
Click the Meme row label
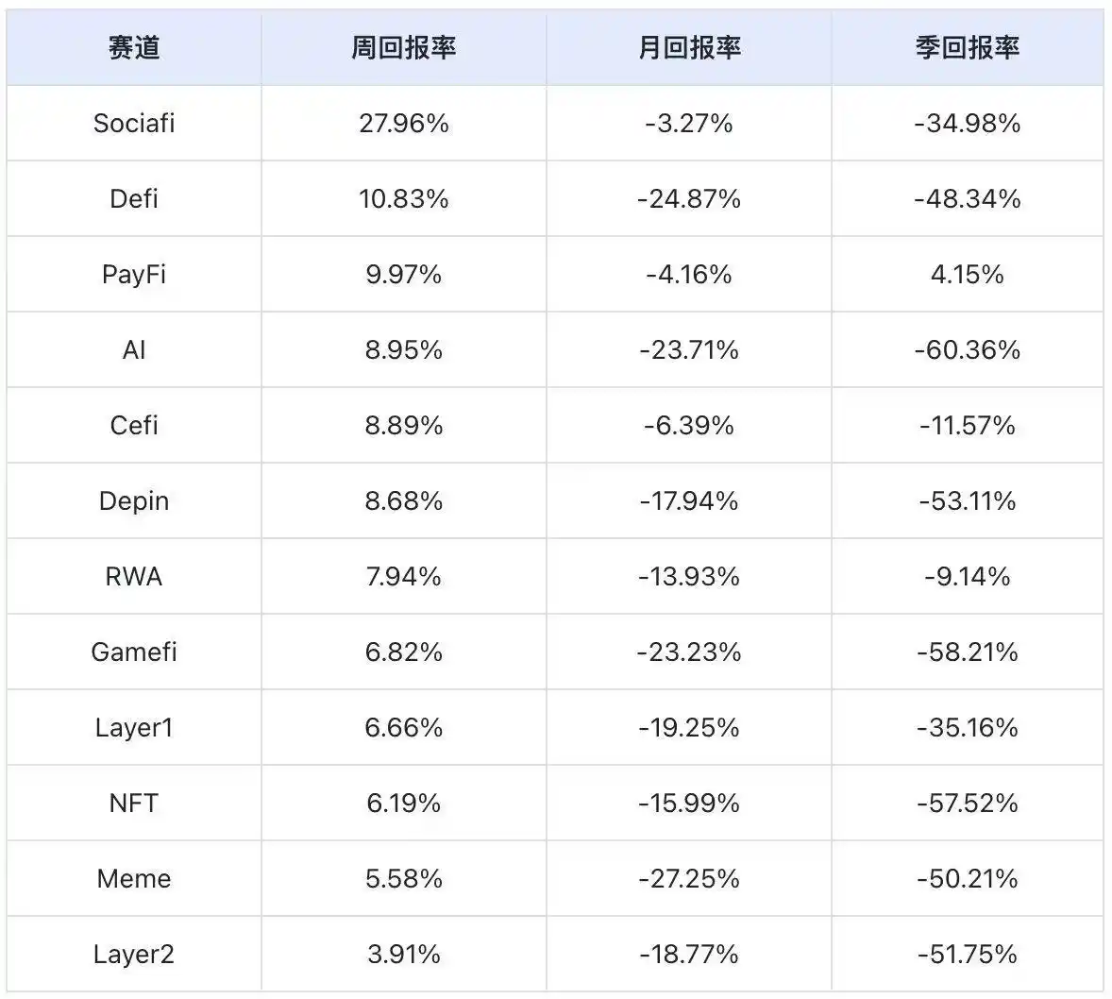tap(134, 878)
